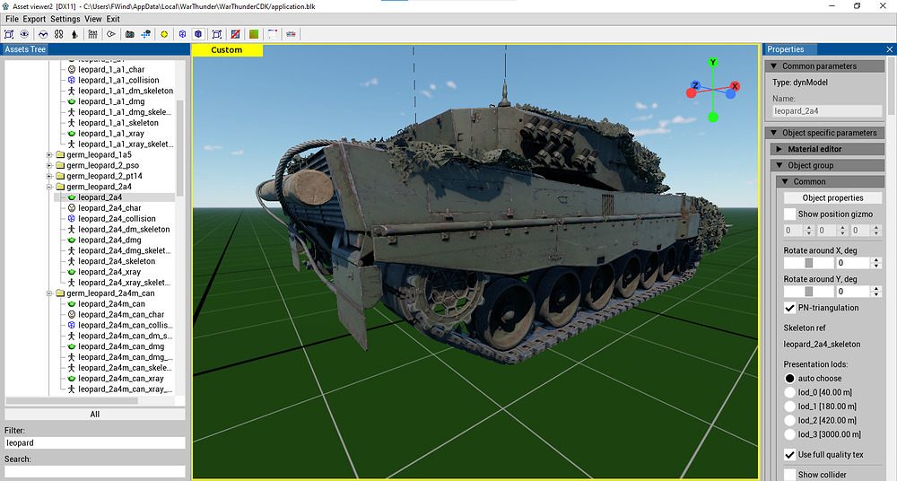Expand germ_leopard_2_pso folder node

(x=49, y=165)
